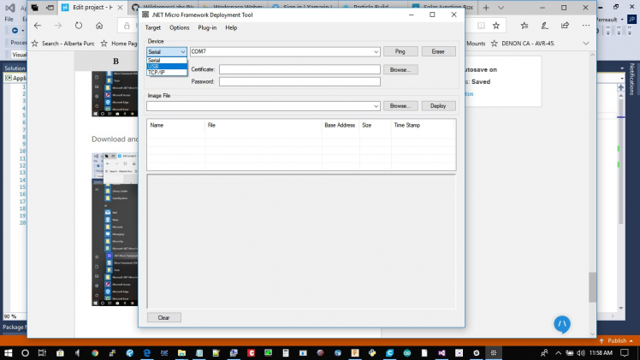This screenshot has height=360, width=640.
Task: Show Edge tab previews chevron
Action: point(501,8)
